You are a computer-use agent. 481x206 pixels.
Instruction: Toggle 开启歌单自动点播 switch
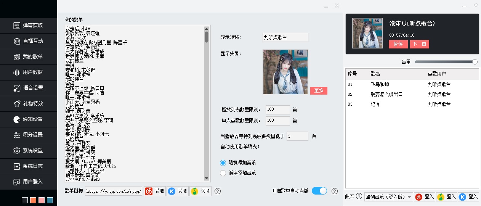tap(319, 191)
